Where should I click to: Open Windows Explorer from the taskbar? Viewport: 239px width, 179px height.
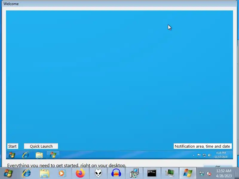pos(45,173)
